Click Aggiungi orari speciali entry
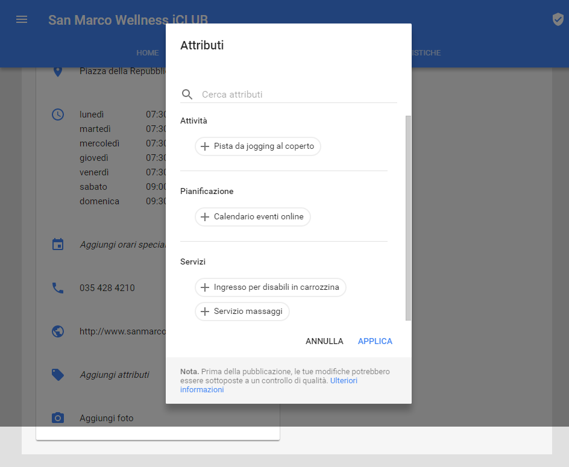Viewport: 569px width, 467px height. [x=122, y=244]
